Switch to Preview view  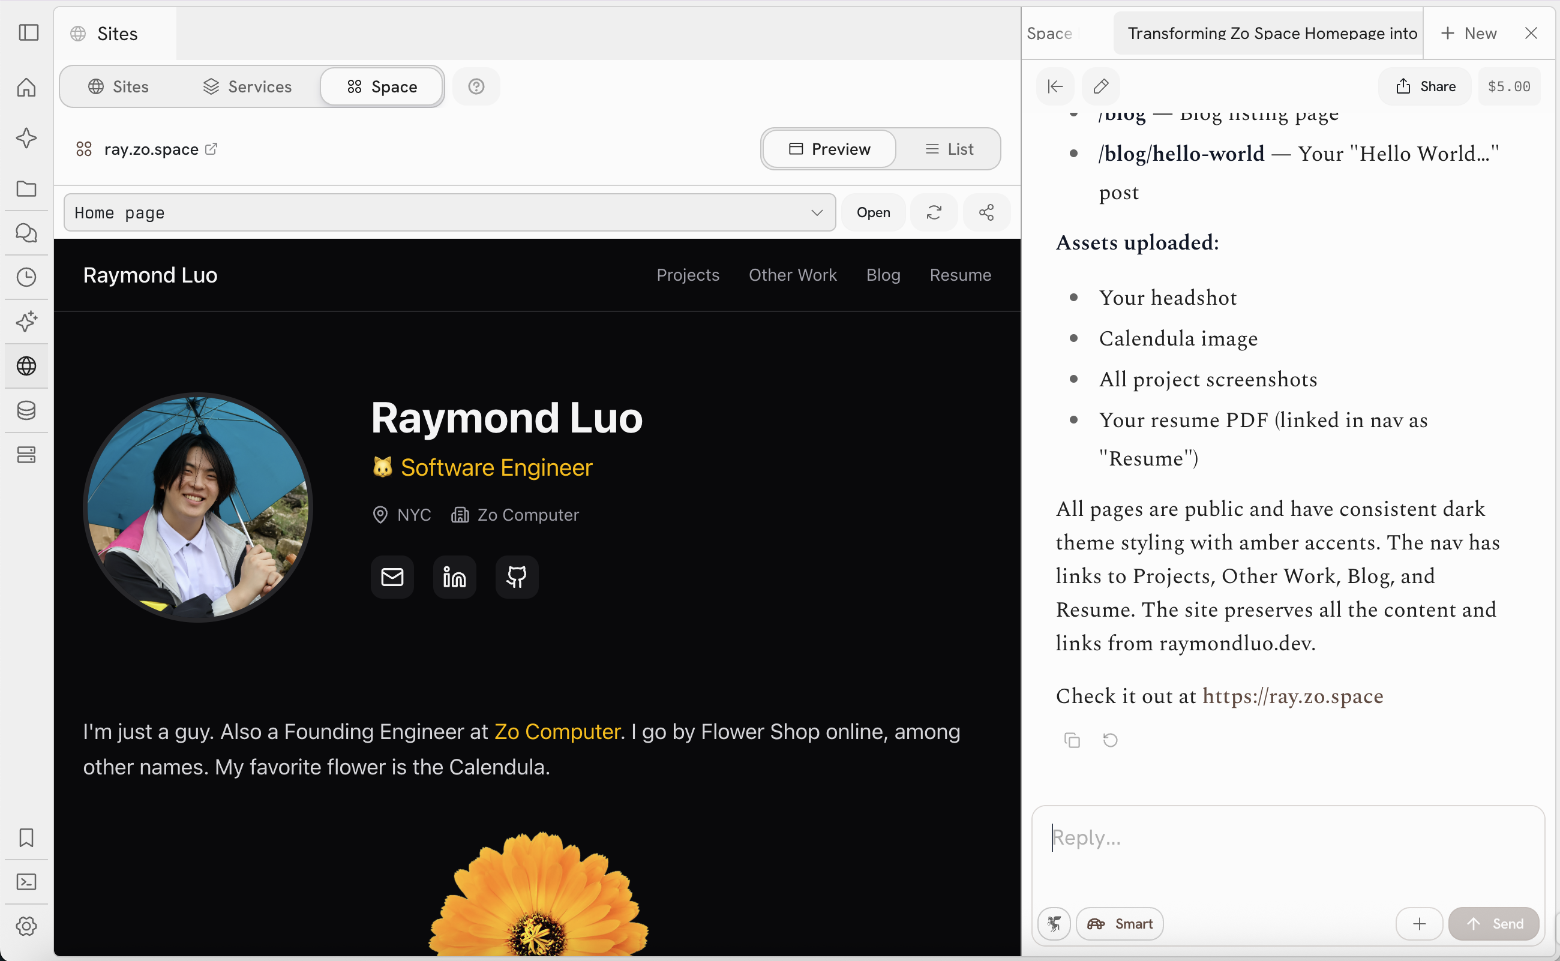tap(830, 149)
